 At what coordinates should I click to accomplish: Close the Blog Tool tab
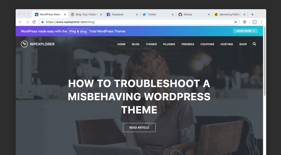[101, 15]
